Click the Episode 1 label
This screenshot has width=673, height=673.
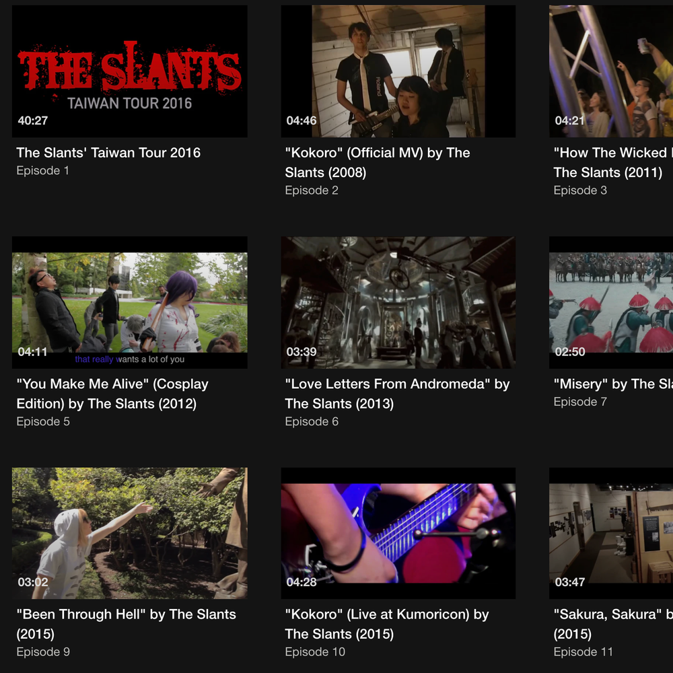point(42,170)
